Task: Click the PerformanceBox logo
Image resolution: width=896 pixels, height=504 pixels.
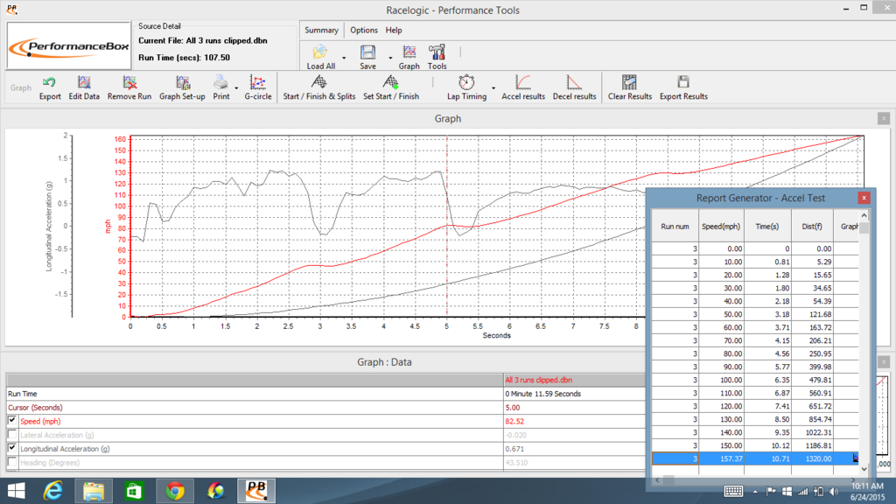Action: [x=68, y=46]
